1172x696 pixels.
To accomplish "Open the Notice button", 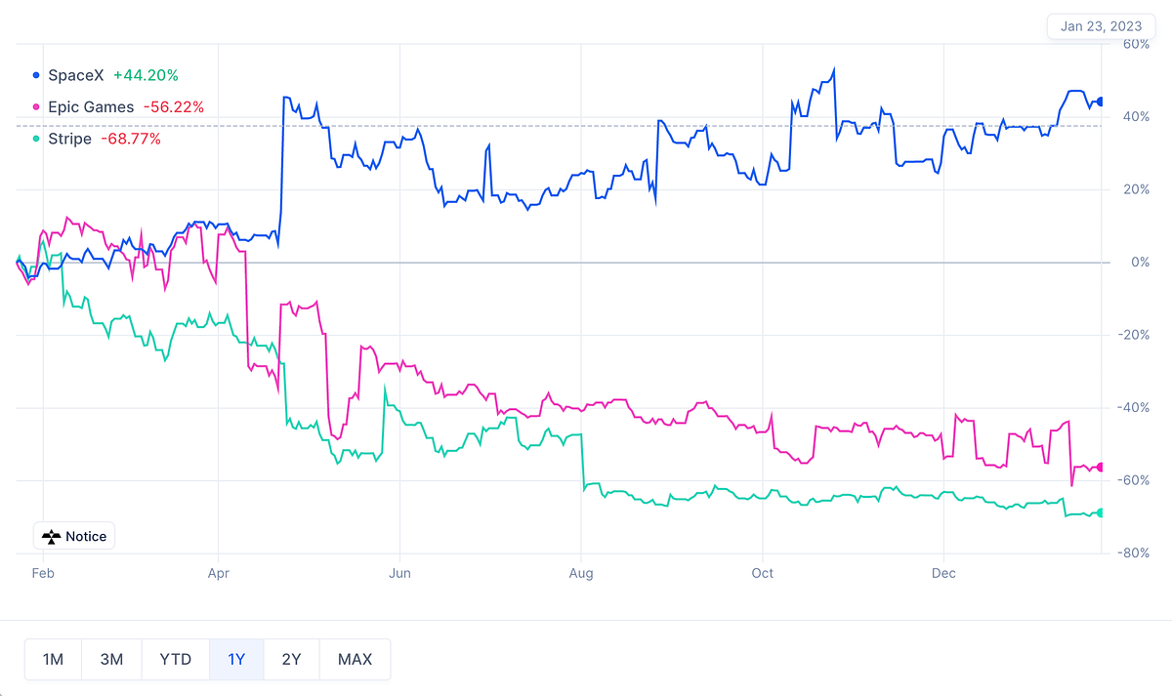I will coord(75,537).
